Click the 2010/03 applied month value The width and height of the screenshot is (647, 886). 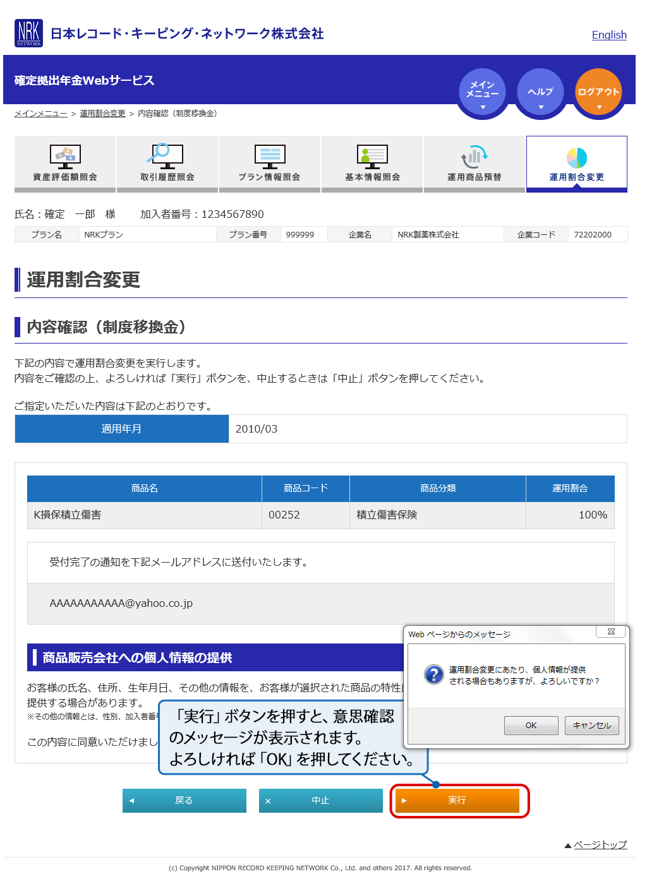pyautogui.click(x=257, y=429)
